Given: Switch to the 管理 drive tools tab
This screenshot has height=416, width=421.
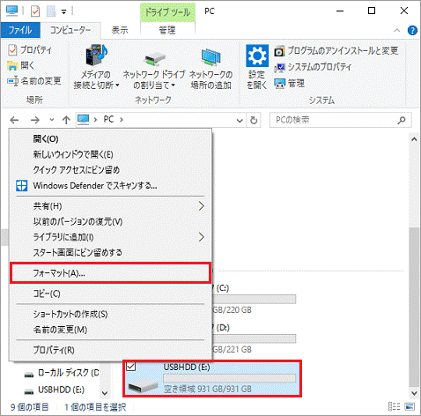Looking at the screenshot, I should coord(167,30).
